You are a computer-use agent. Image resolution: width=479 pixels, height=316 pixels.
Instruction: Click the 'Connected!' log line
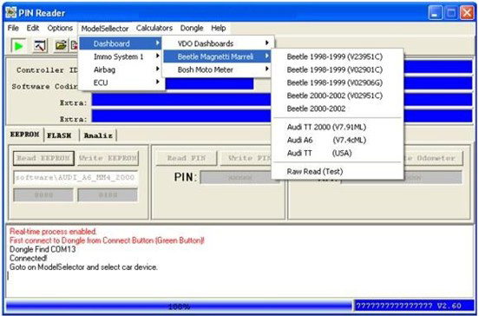coord(28,258)
